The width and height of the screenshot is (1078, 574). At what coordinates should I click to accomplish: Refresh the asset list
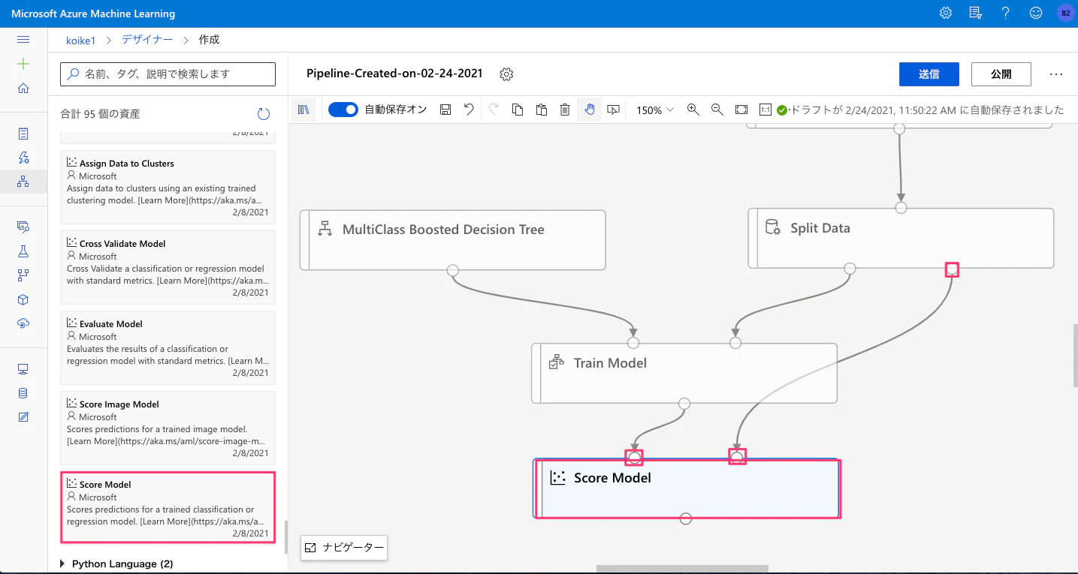coord(264,114)
